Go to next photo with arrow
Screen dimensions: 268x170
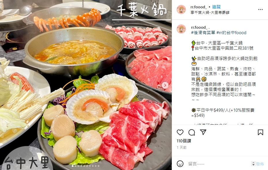coord(165,85)
